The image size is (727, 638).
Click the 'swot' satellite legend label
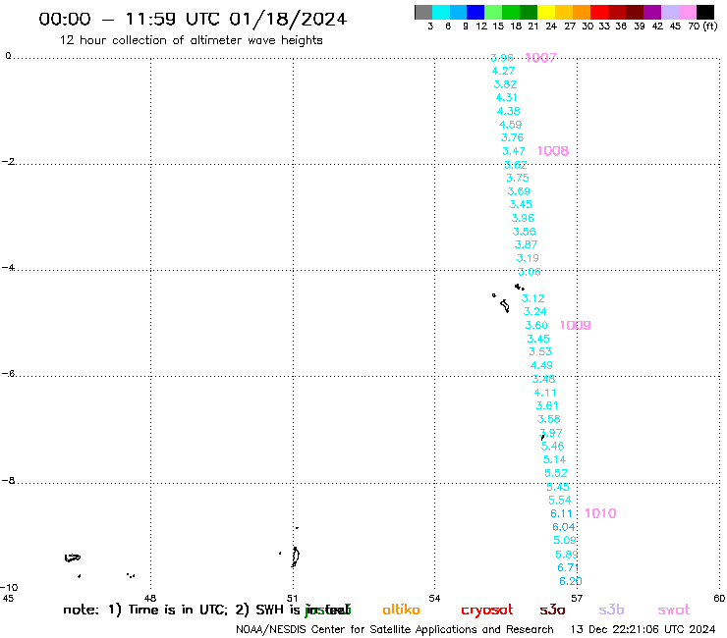click(674, 611)
